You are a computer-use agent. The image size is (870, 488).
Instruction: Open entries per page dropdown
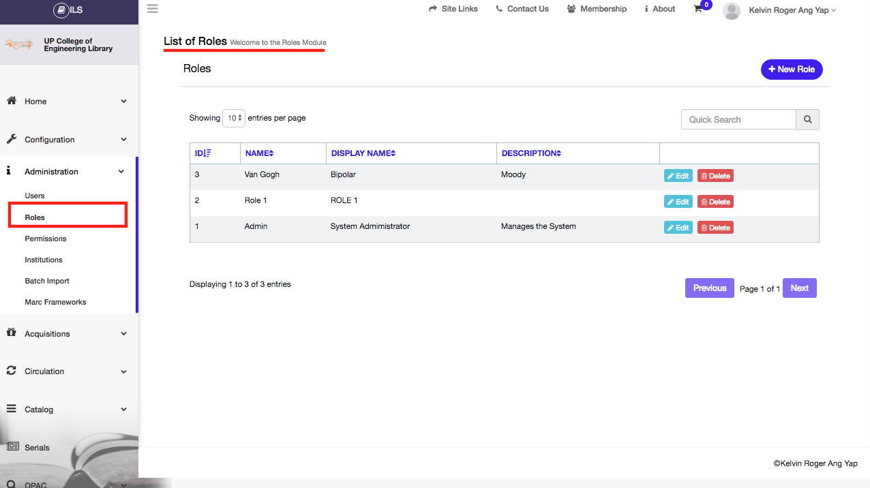coord(234,118)
